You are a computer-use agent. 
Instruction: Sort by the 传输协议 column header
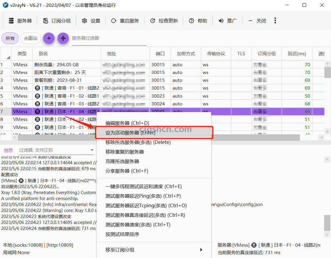pyautogui.click(x=216, y=54)
